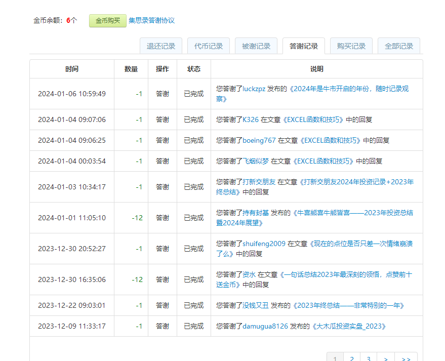Open the 集思录答谢协议 link
Image resolution: width=445 pixels, height=361 pixels.
[x=151, y=21]
